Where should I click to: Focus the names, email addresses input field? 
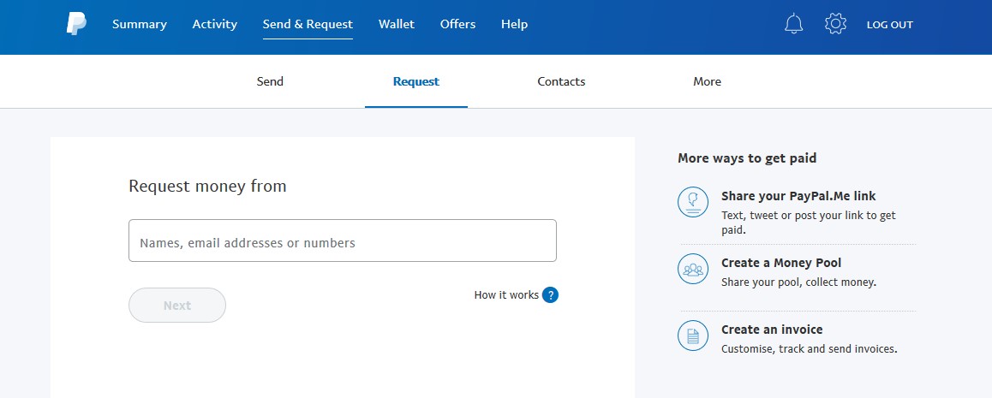tap(343, 241)
